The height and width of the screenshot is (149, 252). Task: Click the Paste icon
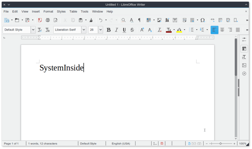click(81, 20)
